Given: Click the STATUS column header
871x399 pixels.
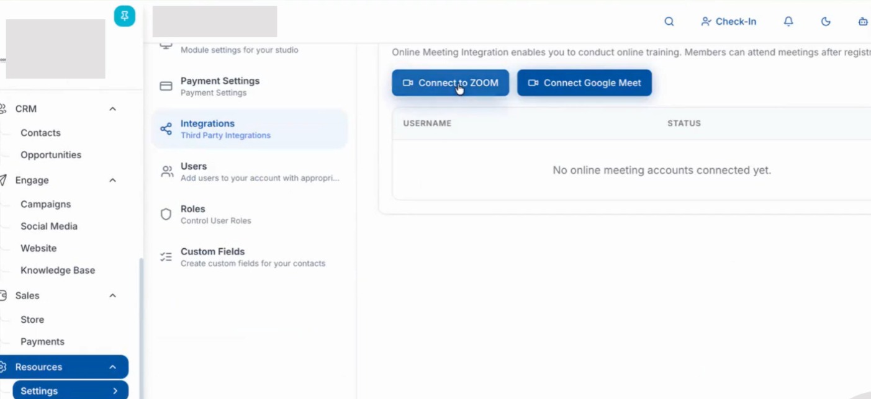Looking at the screenshot, I should (684, 123).
